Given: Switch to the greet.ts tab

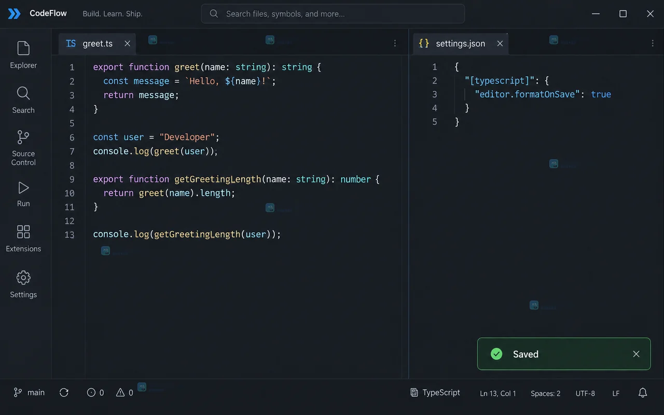Looking at the screenshot, I should click(98, 44).
